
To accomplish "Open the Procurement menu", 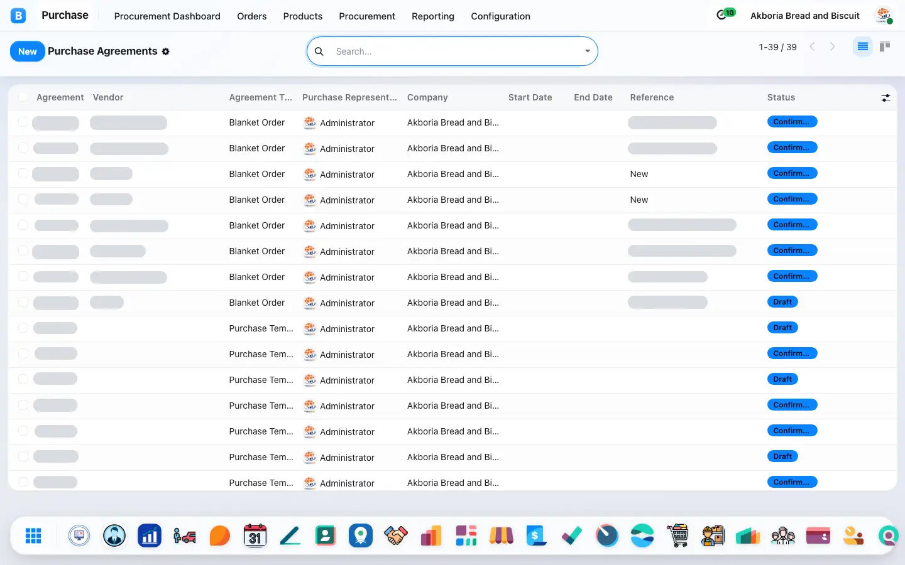I will tap(367, 16).
